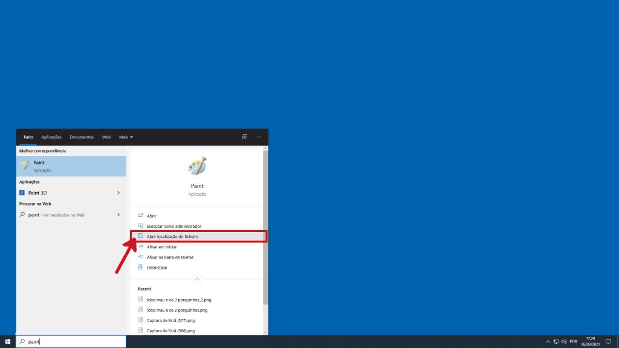Click scrollbar up arrow in preview panel
Screen dimensions: 619x348
coord(265,149)
